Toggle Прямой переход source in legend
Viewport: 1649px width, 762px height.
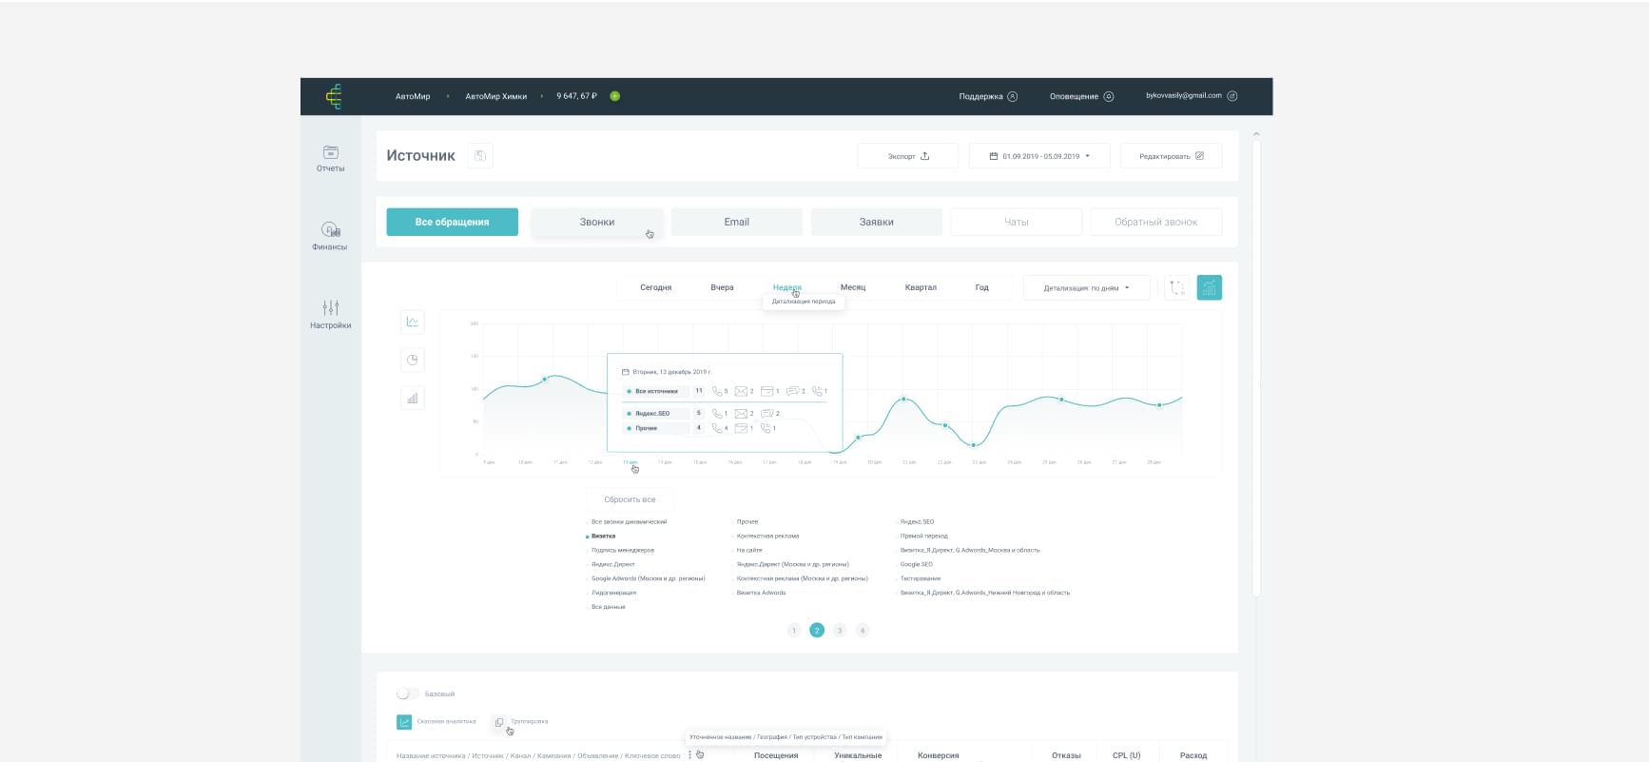coord(921,536)
